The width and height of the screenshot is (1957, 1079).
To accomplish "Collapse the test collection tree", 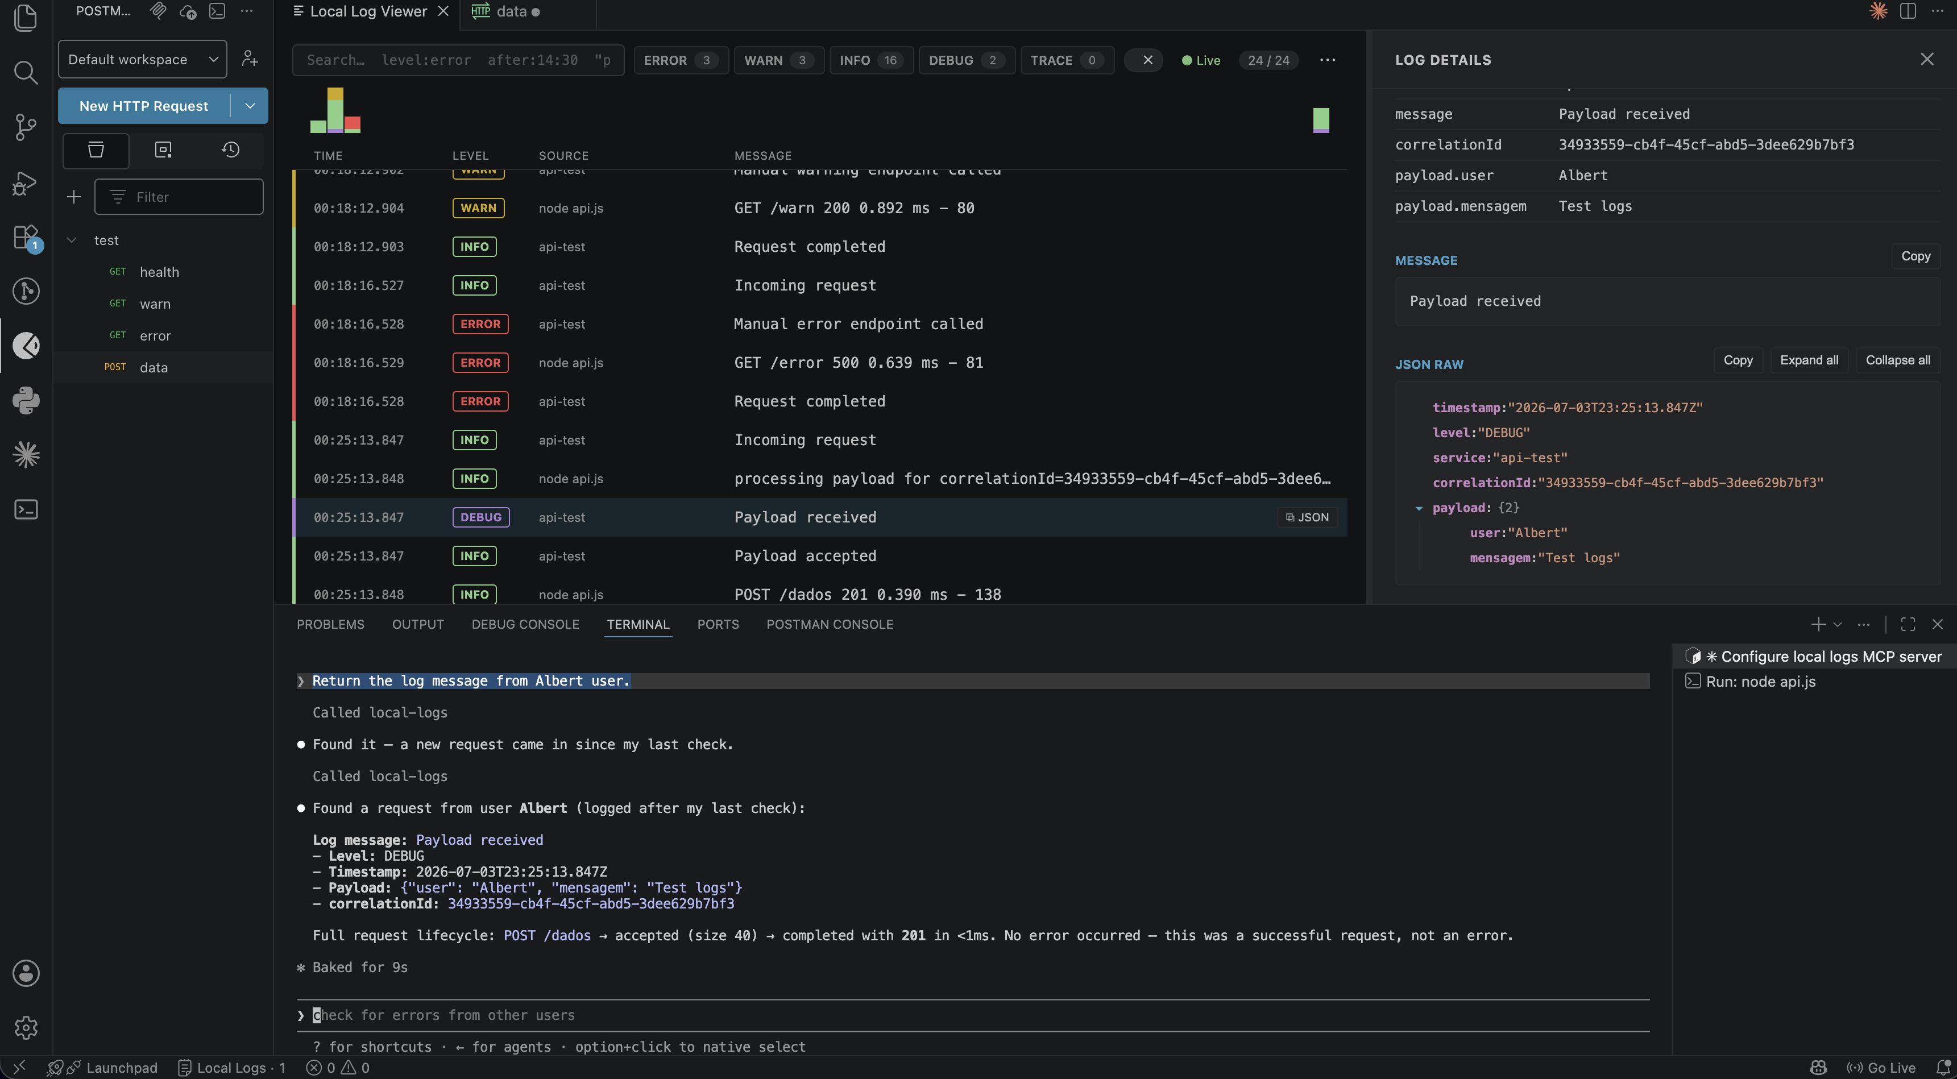I will [x=72, y=240].
